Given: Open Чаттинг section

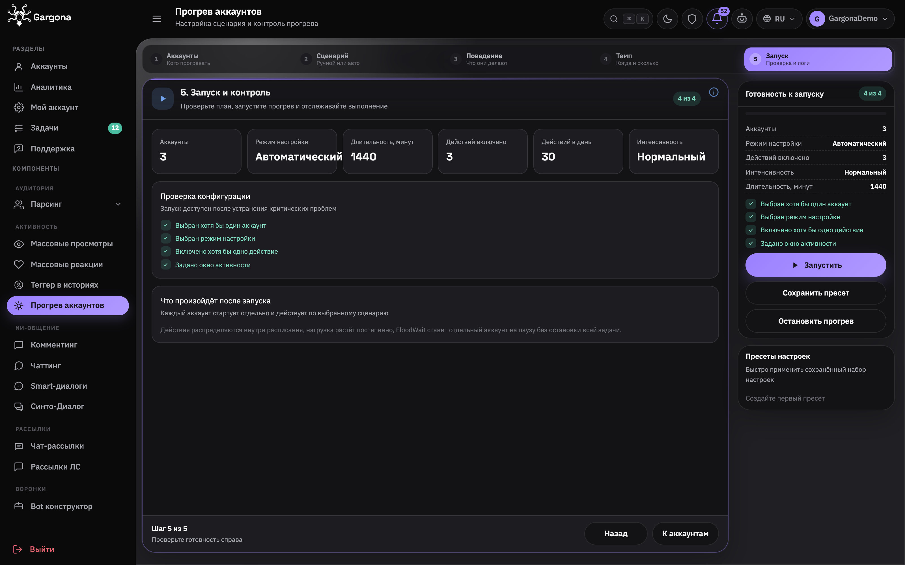Looking at the screenshot, I should point(68,366).
